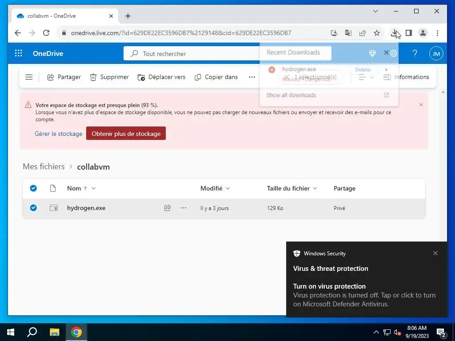Open Windows taskbar search
This screenshot has width=455, height=341.
tap(32, 332)
